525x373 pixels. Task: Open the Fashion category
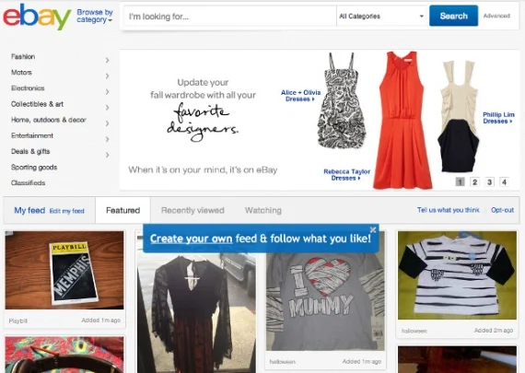pos(23,56)
